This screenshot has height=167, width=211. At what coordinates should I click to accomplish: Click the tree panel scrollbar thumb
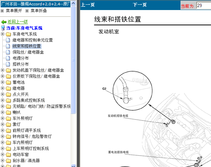[73, 60]
